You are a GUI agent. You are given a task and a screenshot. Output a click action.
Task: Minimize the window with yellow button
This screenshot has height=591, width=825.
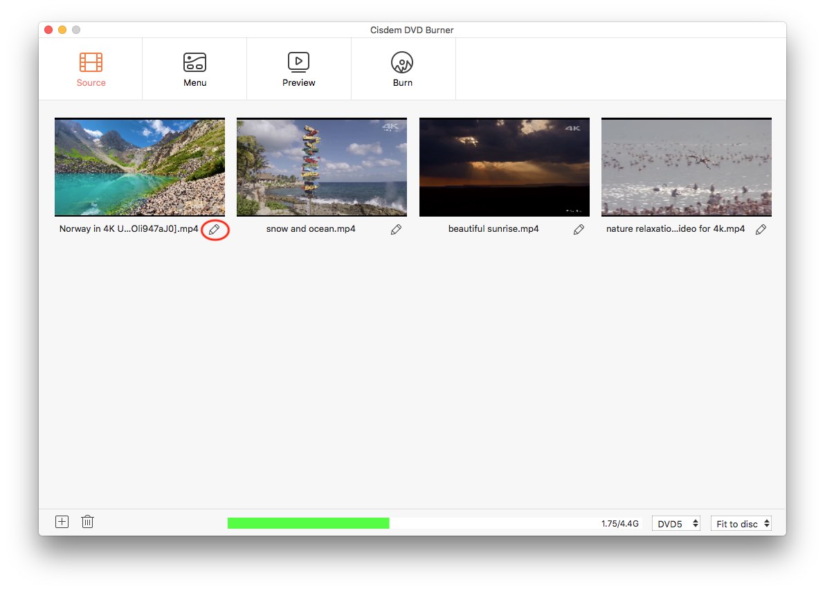[62, 30]
